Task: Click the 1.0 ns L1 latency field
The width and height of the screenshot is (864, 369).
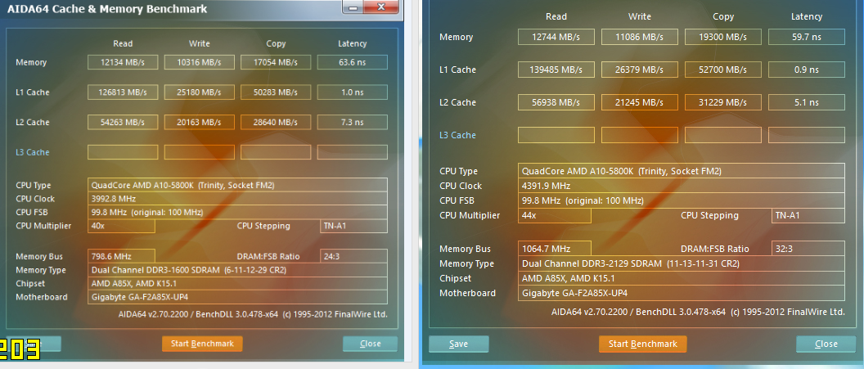Action: point(352,92)
